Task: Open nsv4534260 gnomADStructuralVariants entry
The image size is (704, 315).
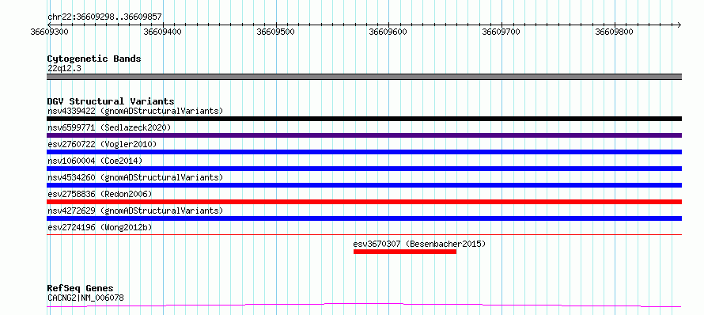Action: click(135, 177)
